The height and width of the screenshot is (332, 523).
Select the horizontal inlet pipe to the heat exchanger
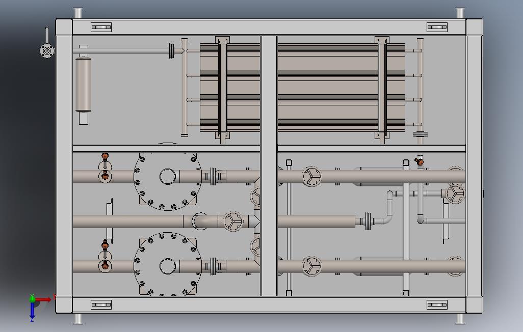121,51
